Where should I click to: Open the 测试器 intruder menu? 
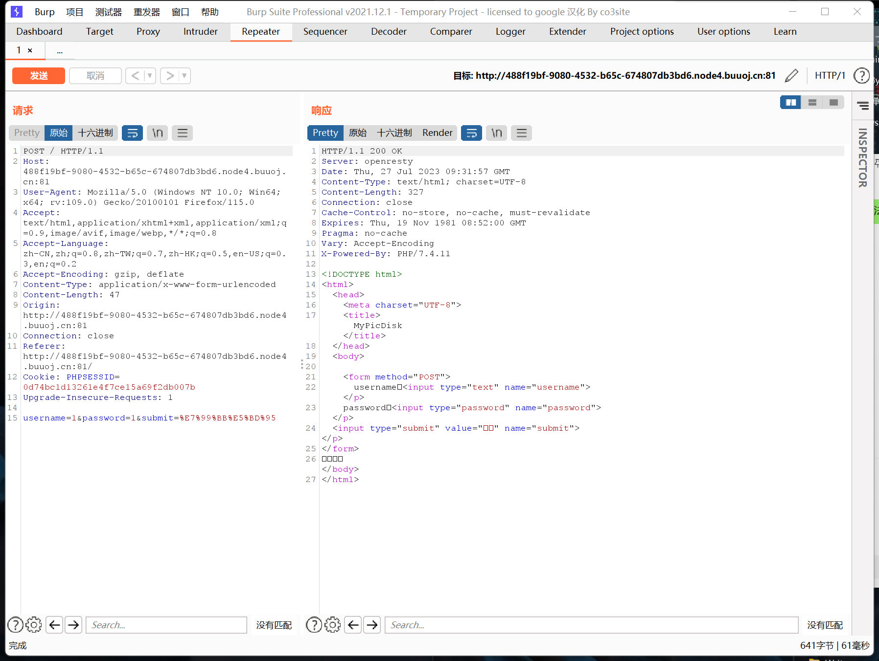(109, 12)
